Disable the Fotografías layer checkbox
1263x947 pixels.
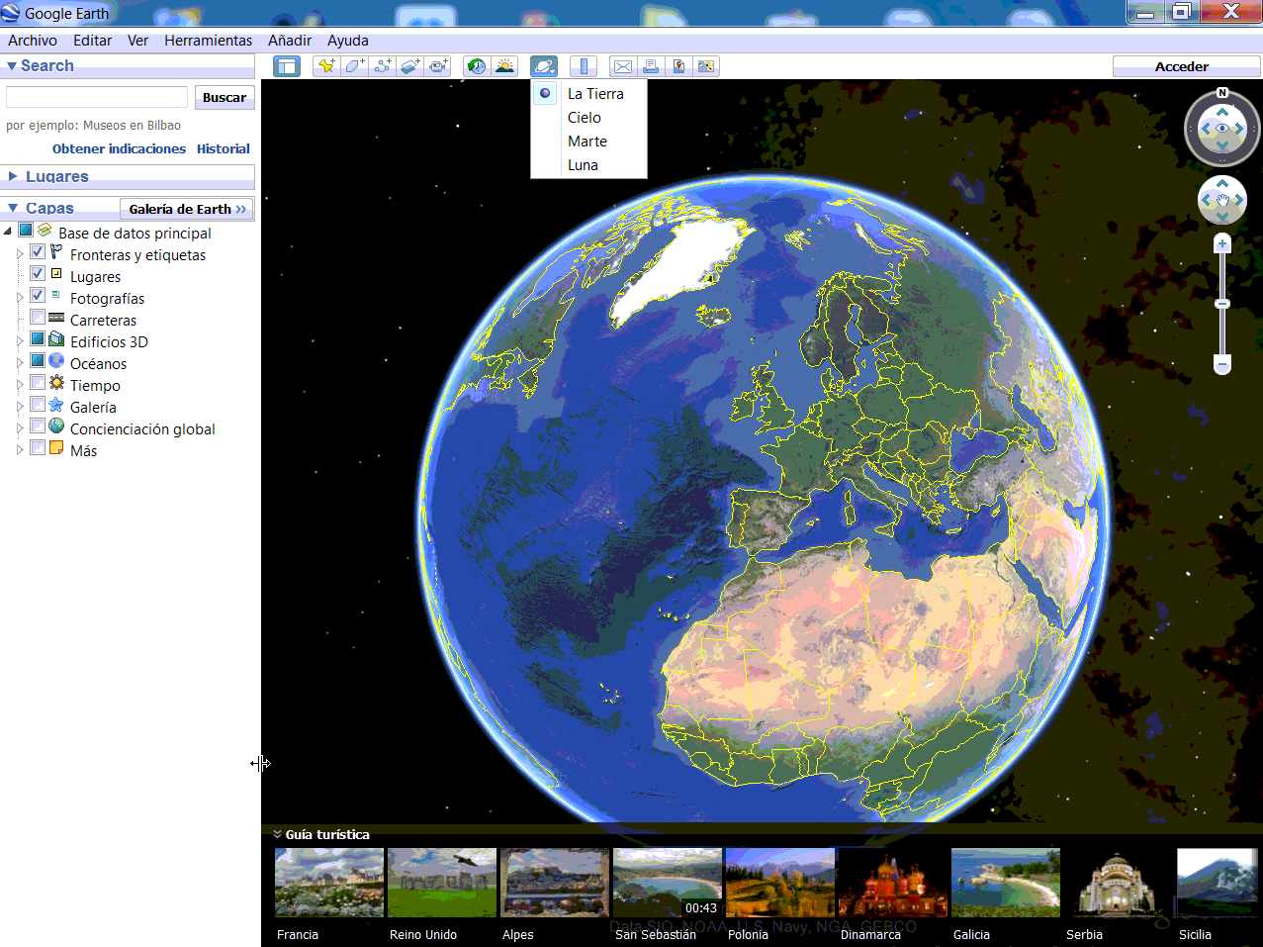[x=37, y=298]
